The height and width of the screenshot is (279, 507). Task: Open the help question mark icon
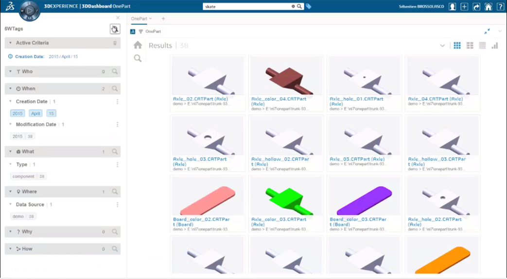500,6
